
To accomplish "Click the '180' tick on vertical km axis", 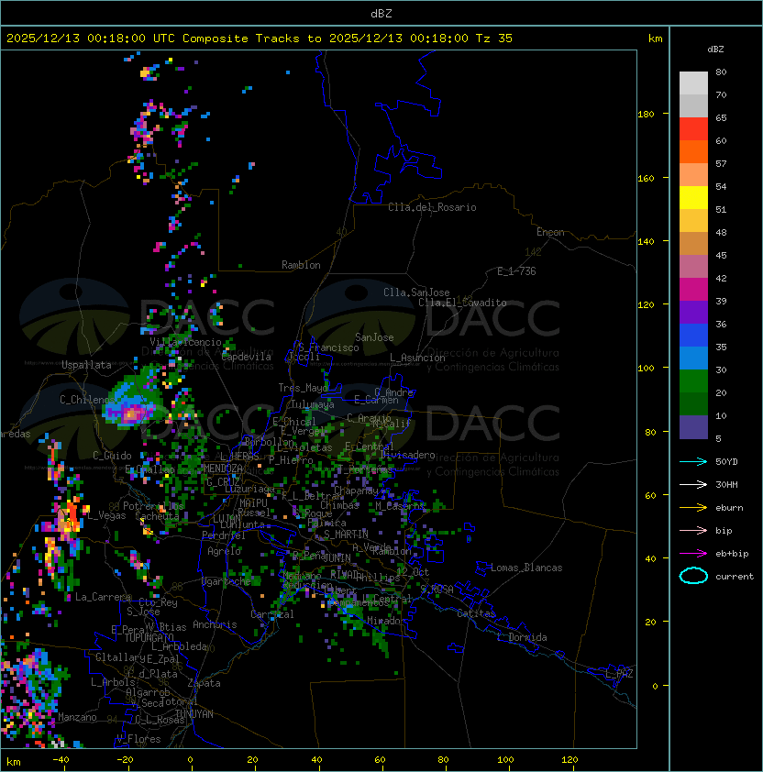I will [x=646, y=115].
